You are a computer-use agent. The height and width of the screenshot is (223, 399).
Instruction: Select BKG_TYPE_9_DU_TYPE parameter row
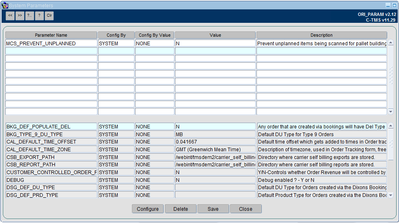pyautogui.click(x=51, y=134)
